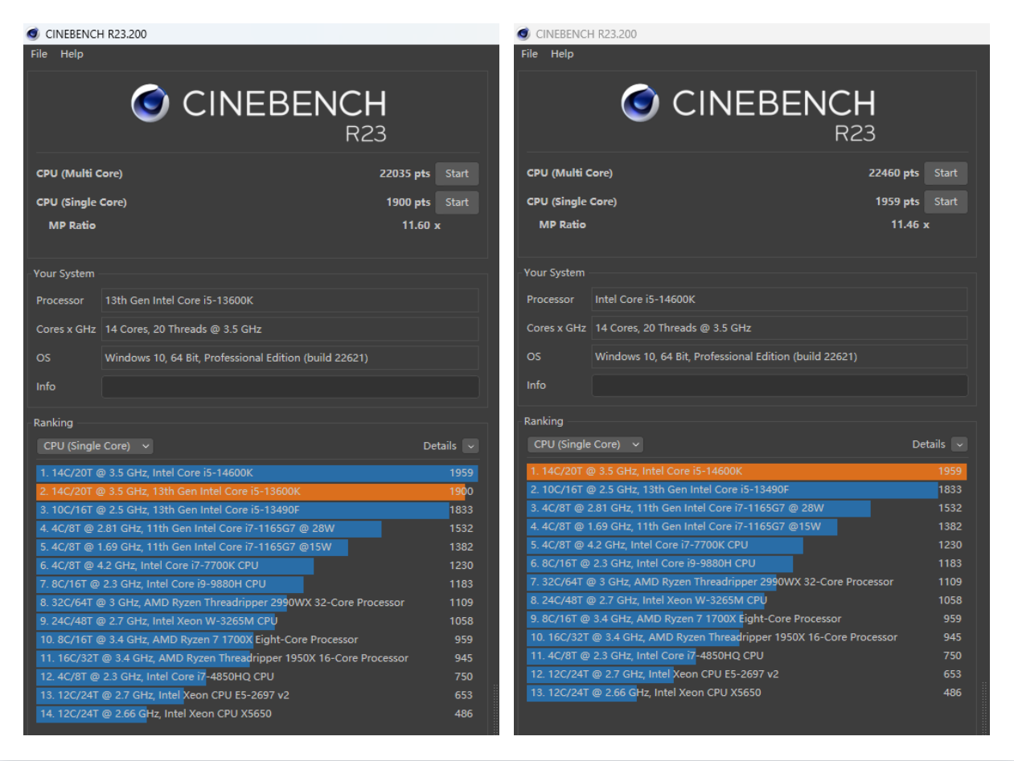Select i9-9880H row in left window
1014x761 pixels.
(257, 584)
